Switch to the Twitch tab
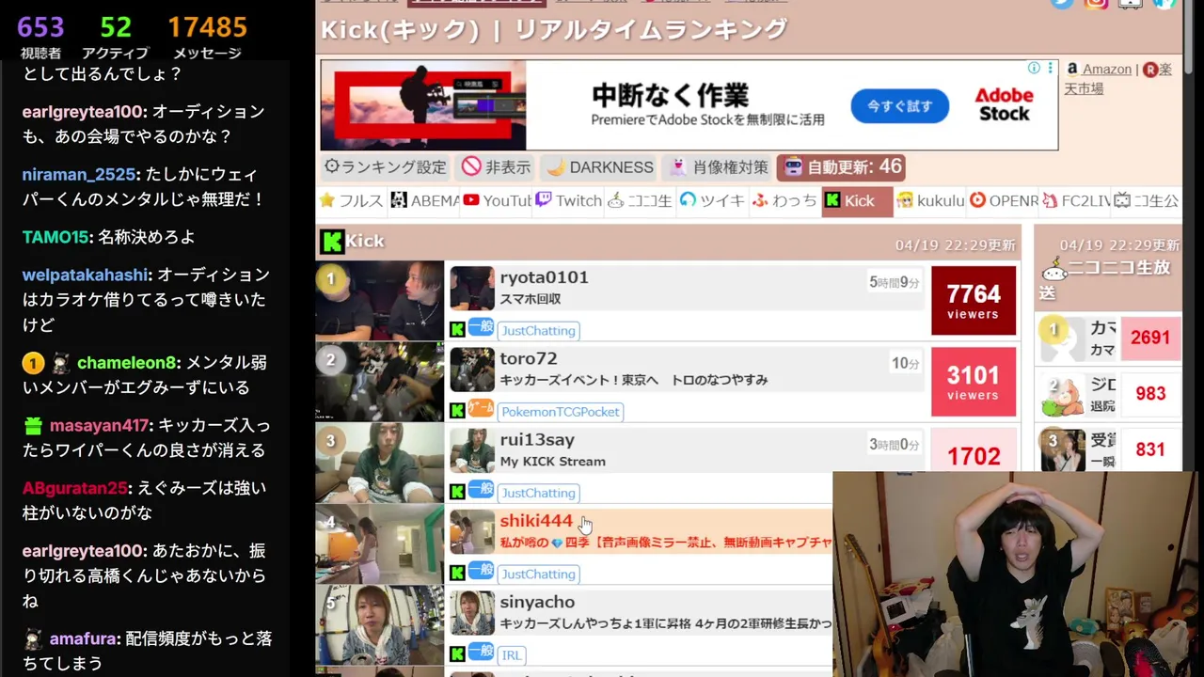Viewport: 1204px width, 677px height. (569, 200)
